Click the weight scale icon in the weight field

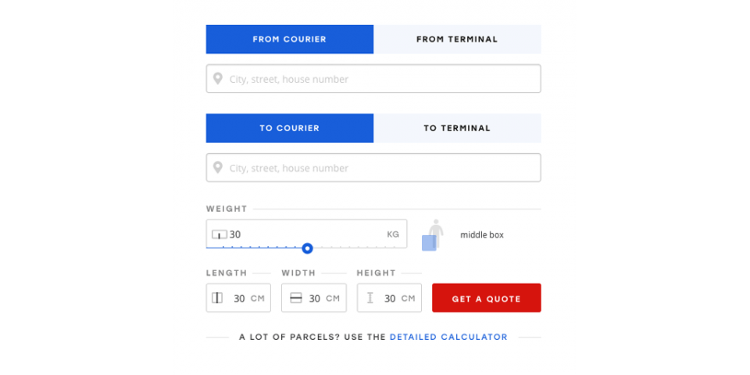pyautogui.click(x=220, y=234)
